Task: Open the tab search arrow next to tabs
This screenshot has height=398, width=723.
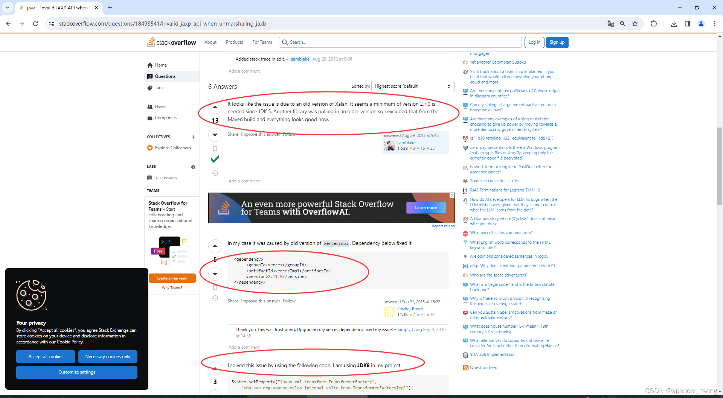Action: coord(7,8)
